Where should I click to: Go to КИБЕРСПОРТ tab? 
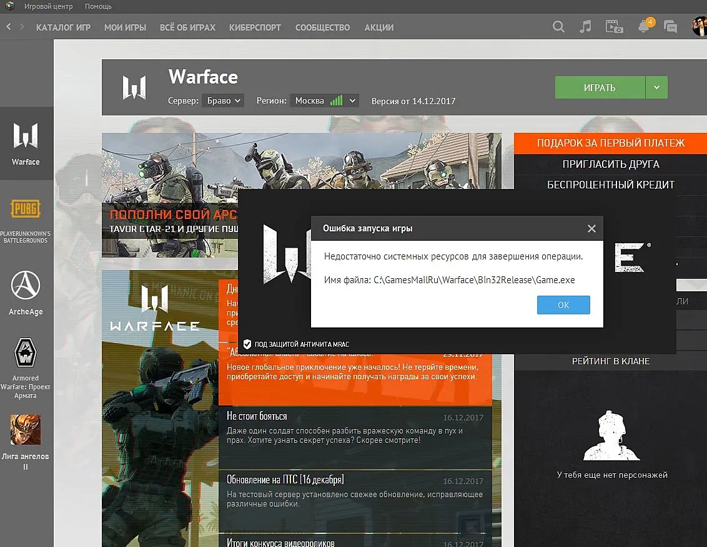(x=255, y=27)
